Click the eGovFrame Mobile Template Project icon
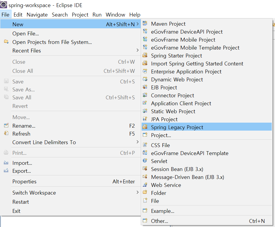The width and height of the screenshot is (275, 227). pos(145,47)
